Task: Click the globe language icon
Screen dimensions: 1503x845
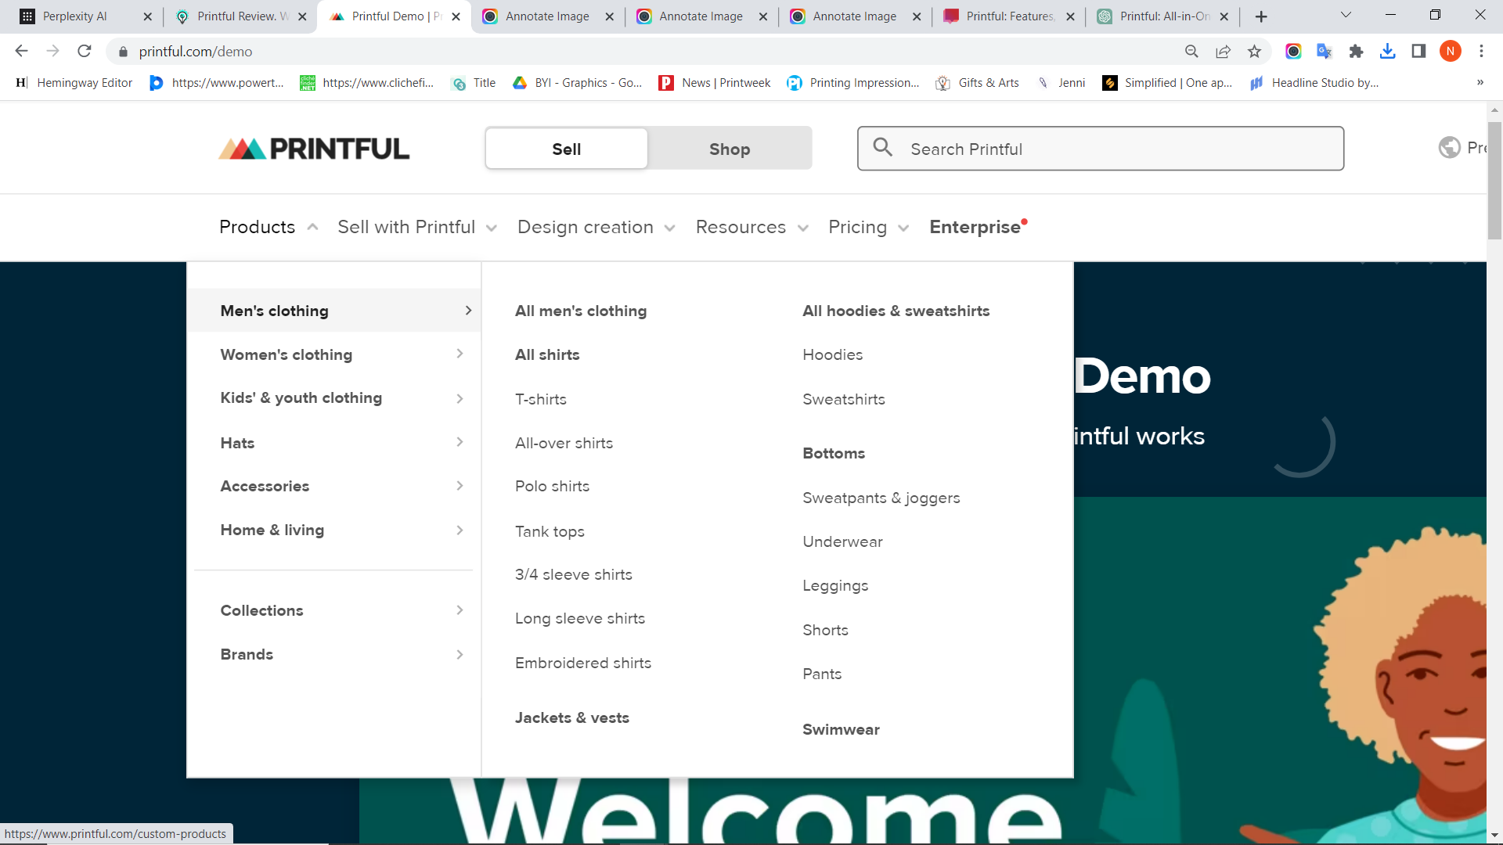Action: [x=1449, y=147]
